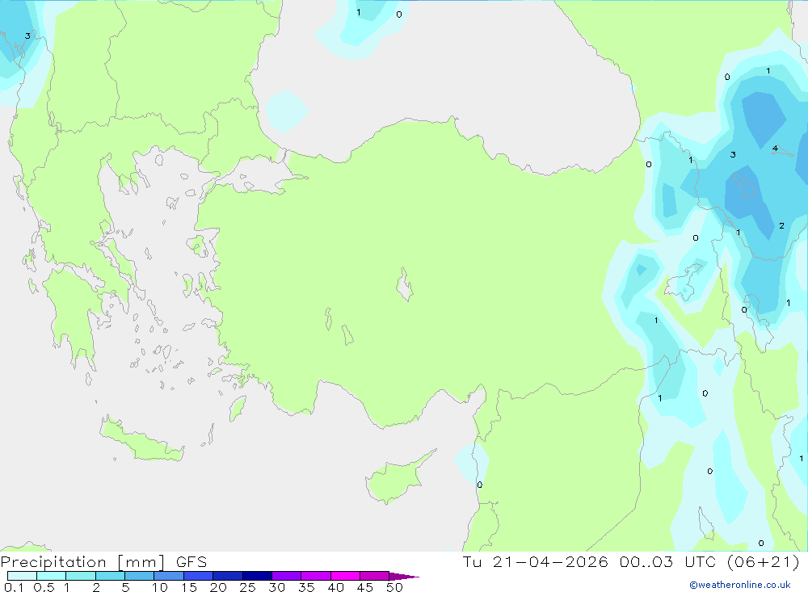Click the '0.5' legend scale label
Viewport: 808px width, 592px height.
(x=44, y=587)
